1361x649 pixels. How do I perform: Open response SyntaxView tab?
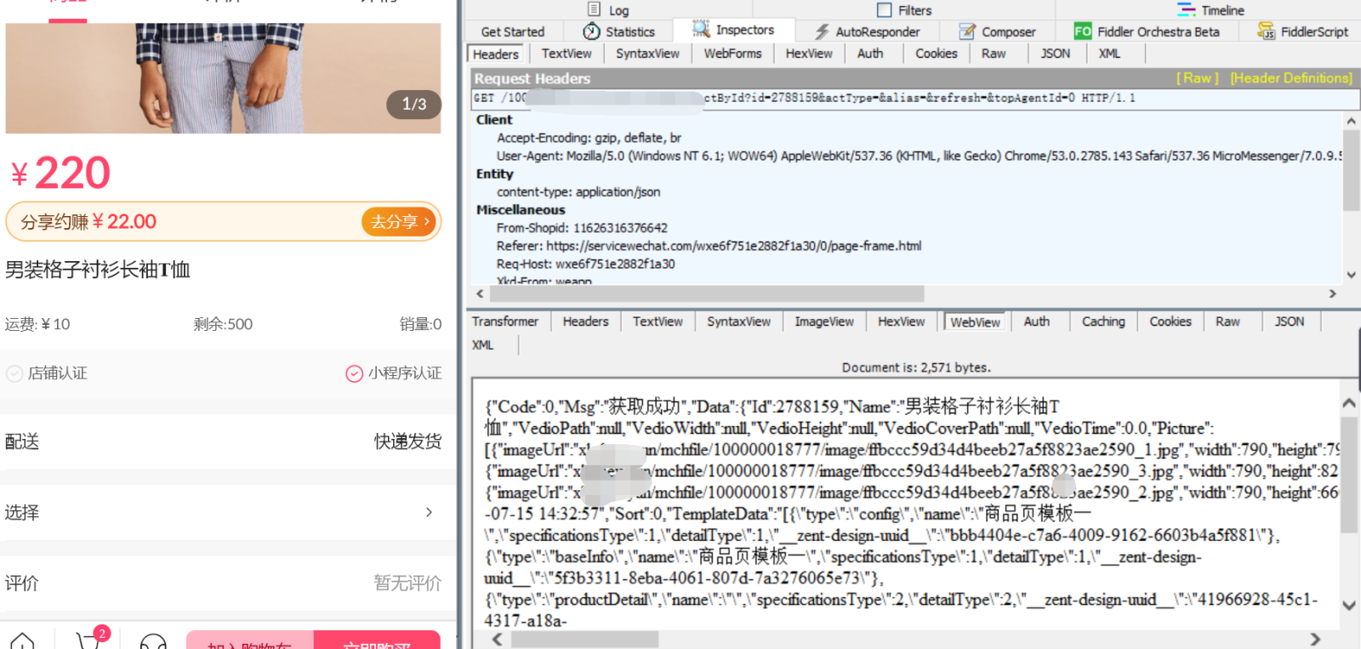coord(738,322)
